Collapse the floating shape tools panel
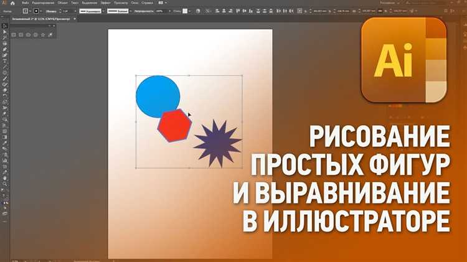The width and height of the screenshot is (467, 262). [x=49, y=26]
